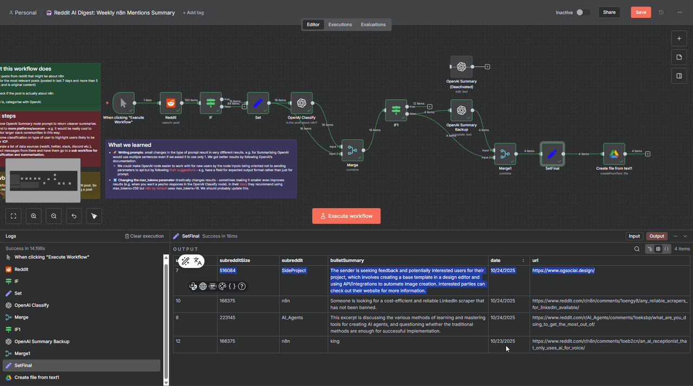Click plus connector after OpenAI Summary deactivated
This screenshot has width=693, height=386.
(x=487, y=67)
